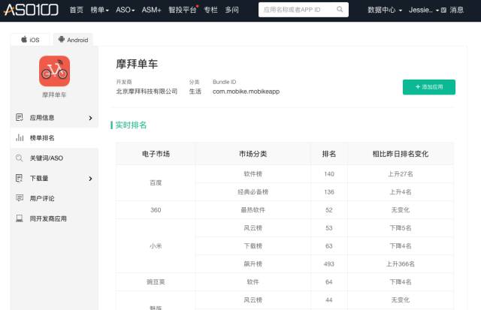Click the 同开发商应用 laptop icon
Viewport: 481px width, 310px height.
20,218
